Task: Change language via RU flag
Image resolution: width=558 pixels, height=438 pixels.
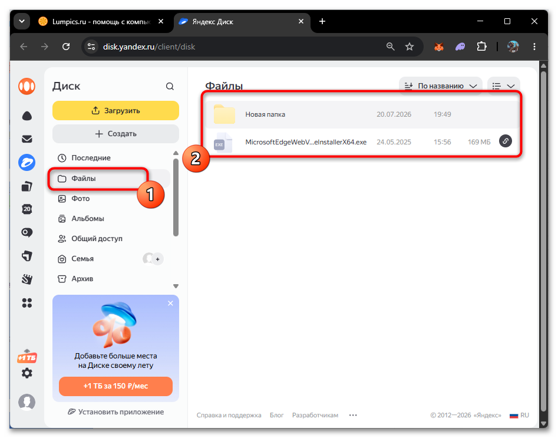Action: tap(519, 415)
